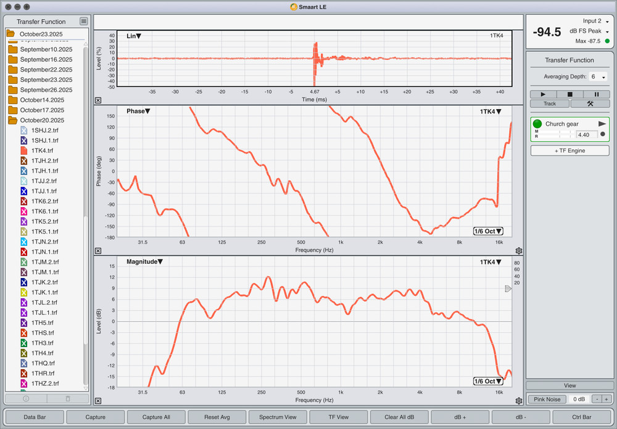Open phase plot gear settings
The height and width of the screenshot is (429, 617).
click(x=519, y=251)
